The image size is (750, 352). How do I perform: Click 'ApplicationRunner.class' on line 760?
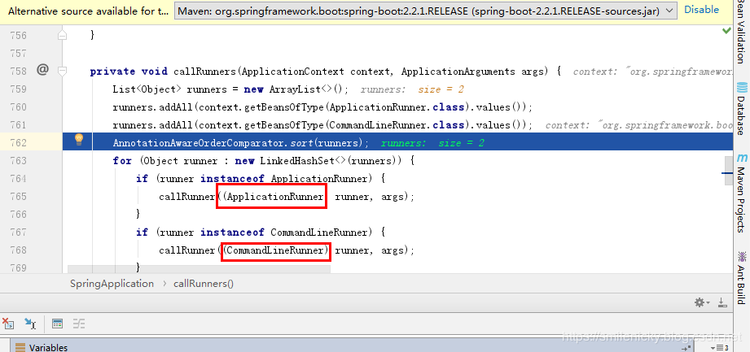[397, 107]
